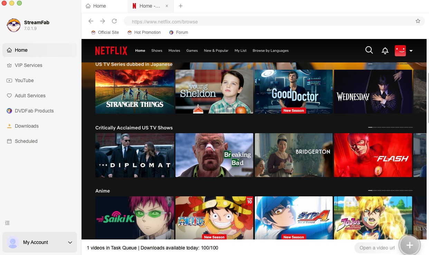Open the Stranger Things thumbnail
This screenshot has height=255, width=429.
click(x=135, y=91)
